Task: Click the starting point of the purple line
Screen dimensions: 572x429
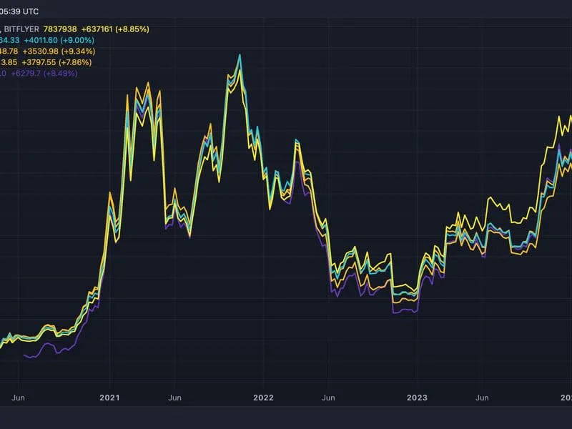Action: (x=25, y=355)
